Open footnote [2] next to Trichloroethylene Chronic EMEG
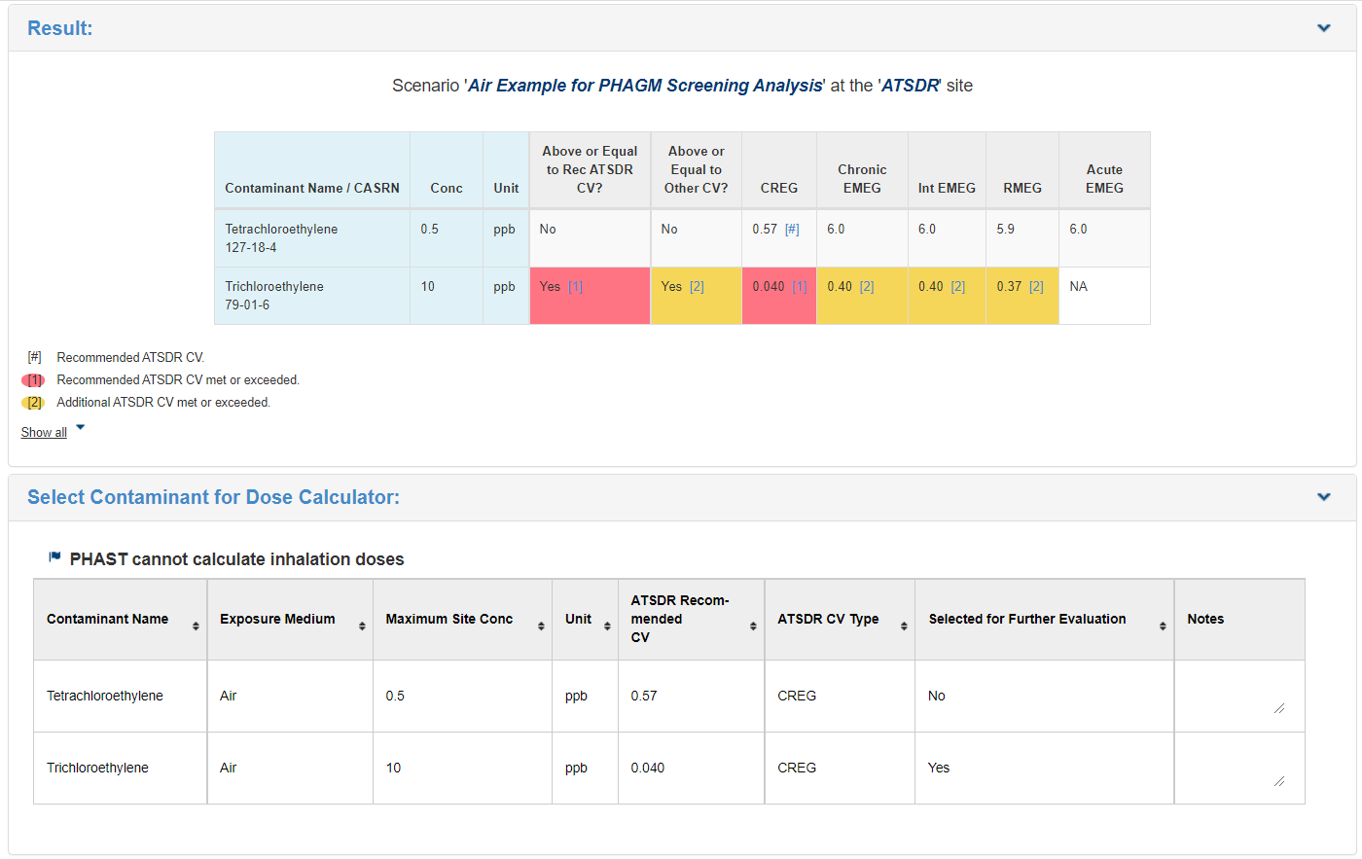The image size is (1362, 859). pyautogui.click(x=866, y=287)
